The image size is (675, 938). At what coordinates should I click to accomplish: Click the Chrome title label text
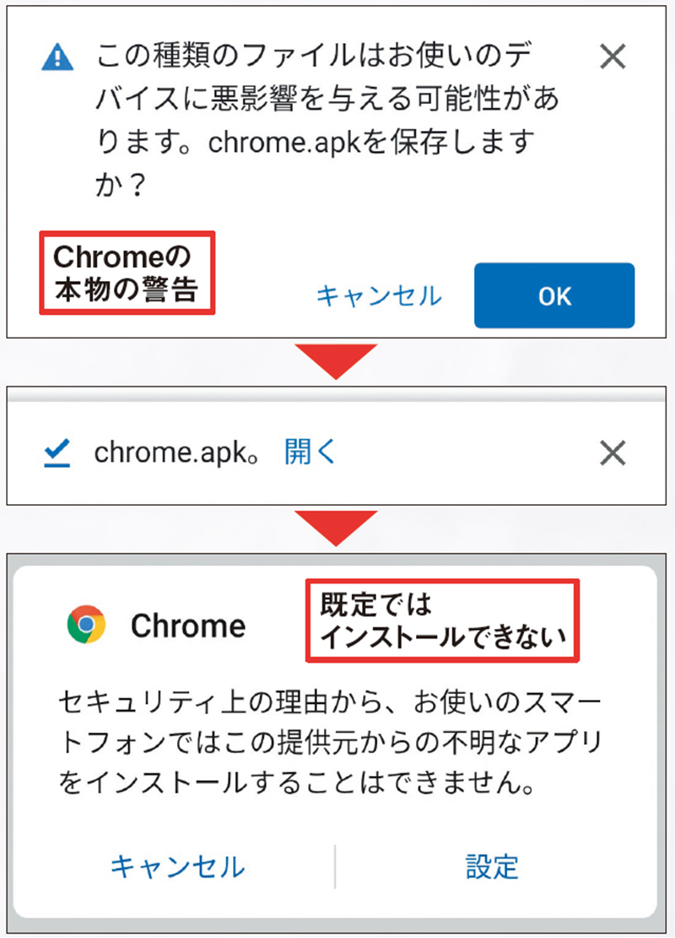pos(187,626)
